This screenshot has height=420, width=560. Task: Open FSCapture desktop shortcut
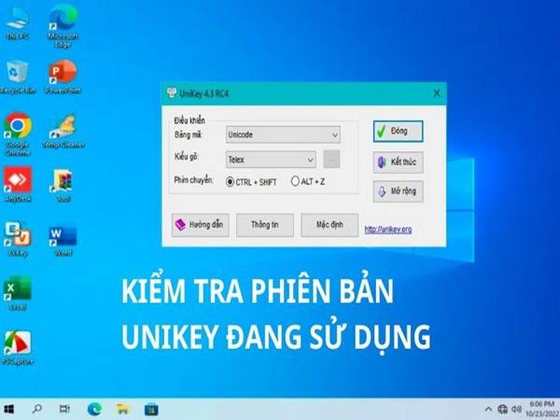17,347
